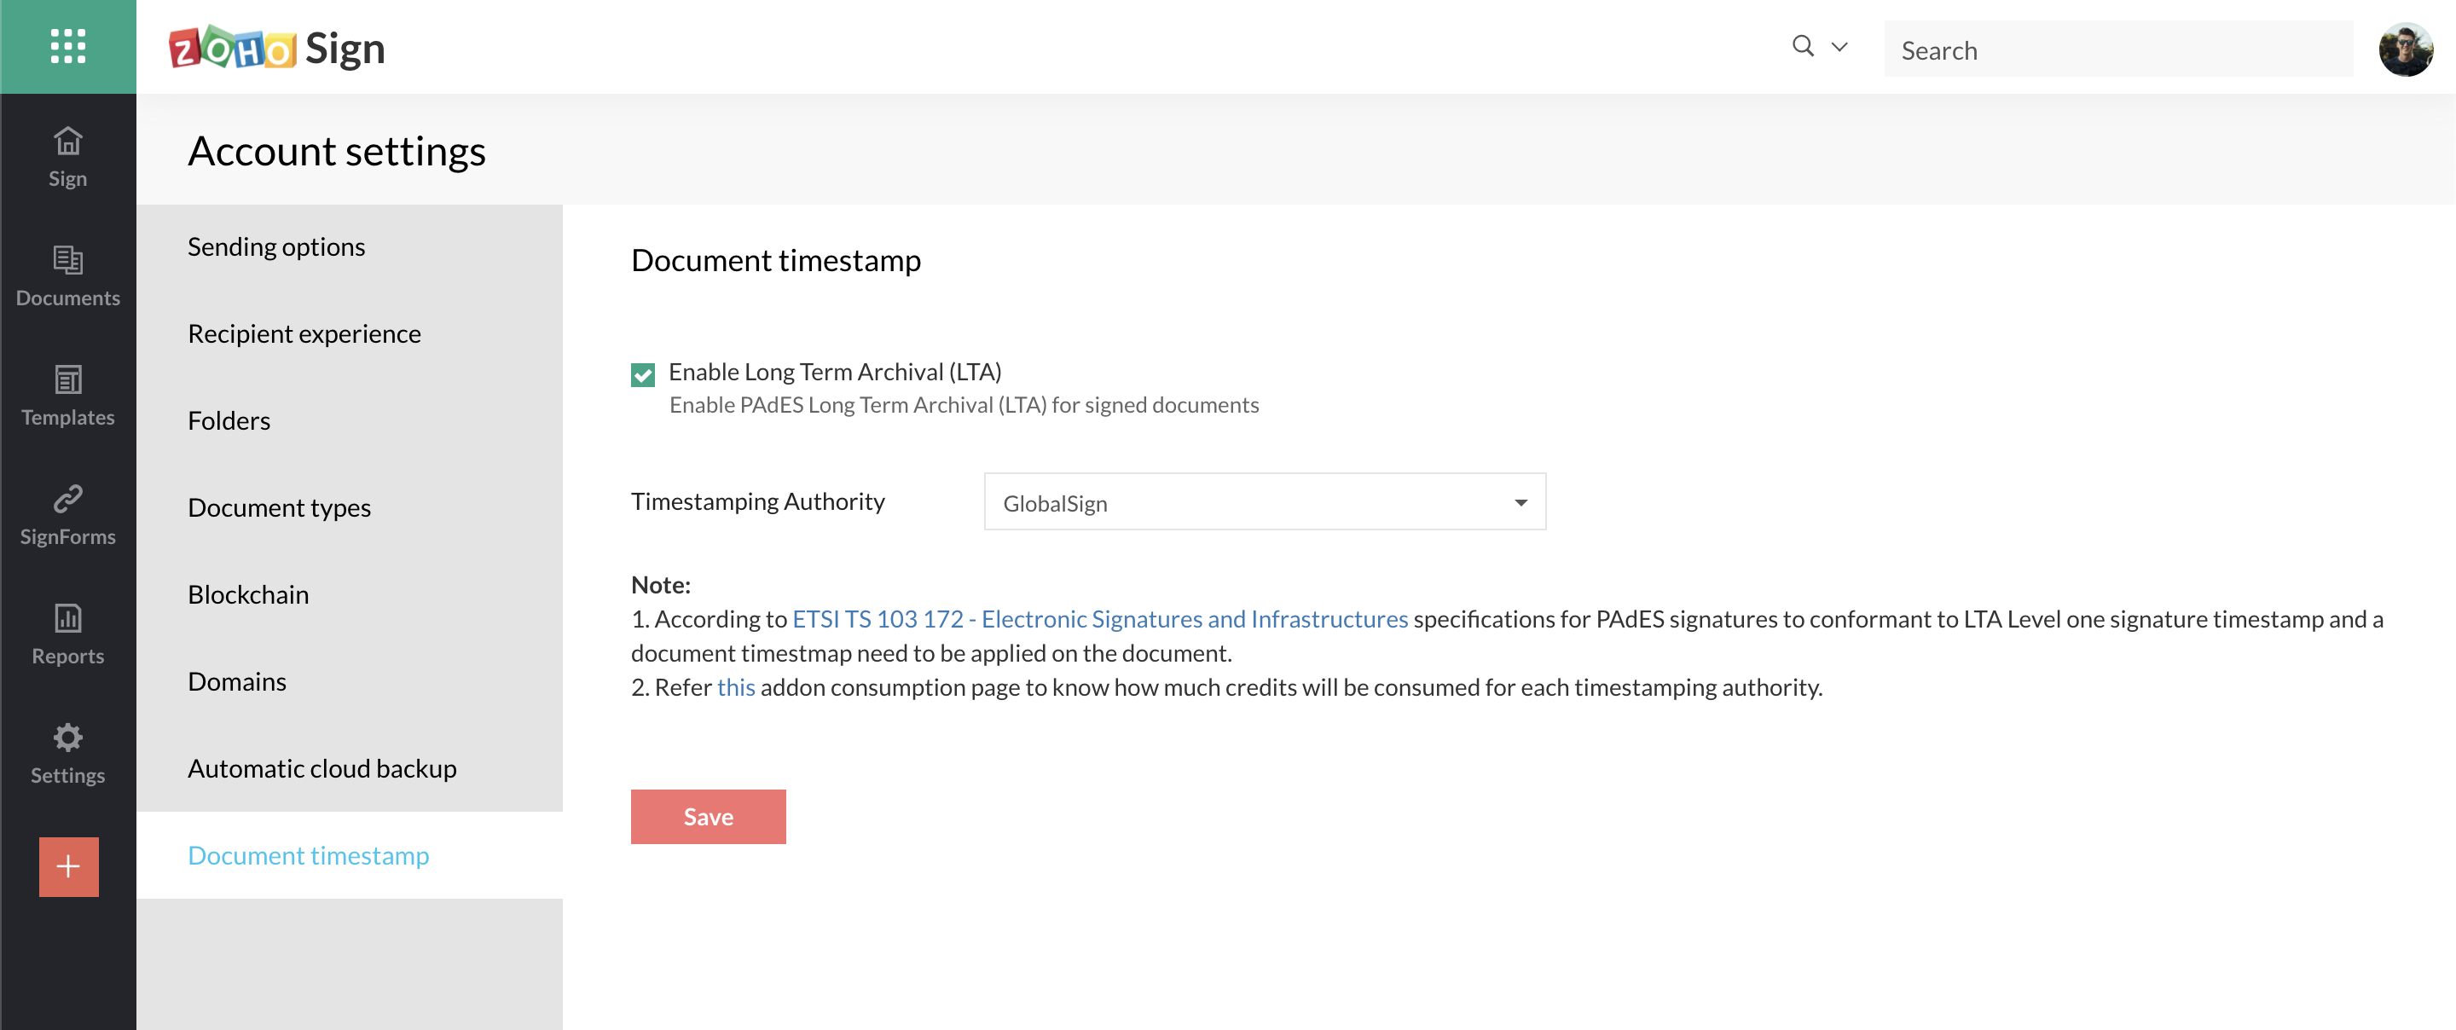Click the Save button
This screenshot has height=1030, width=2456.
(x=708, y=816)
